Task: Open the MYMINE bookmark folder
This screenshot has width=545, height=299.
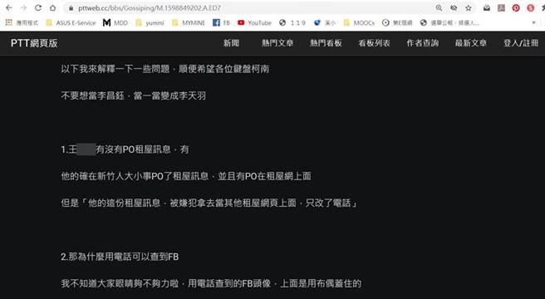Action: [189, 23]
